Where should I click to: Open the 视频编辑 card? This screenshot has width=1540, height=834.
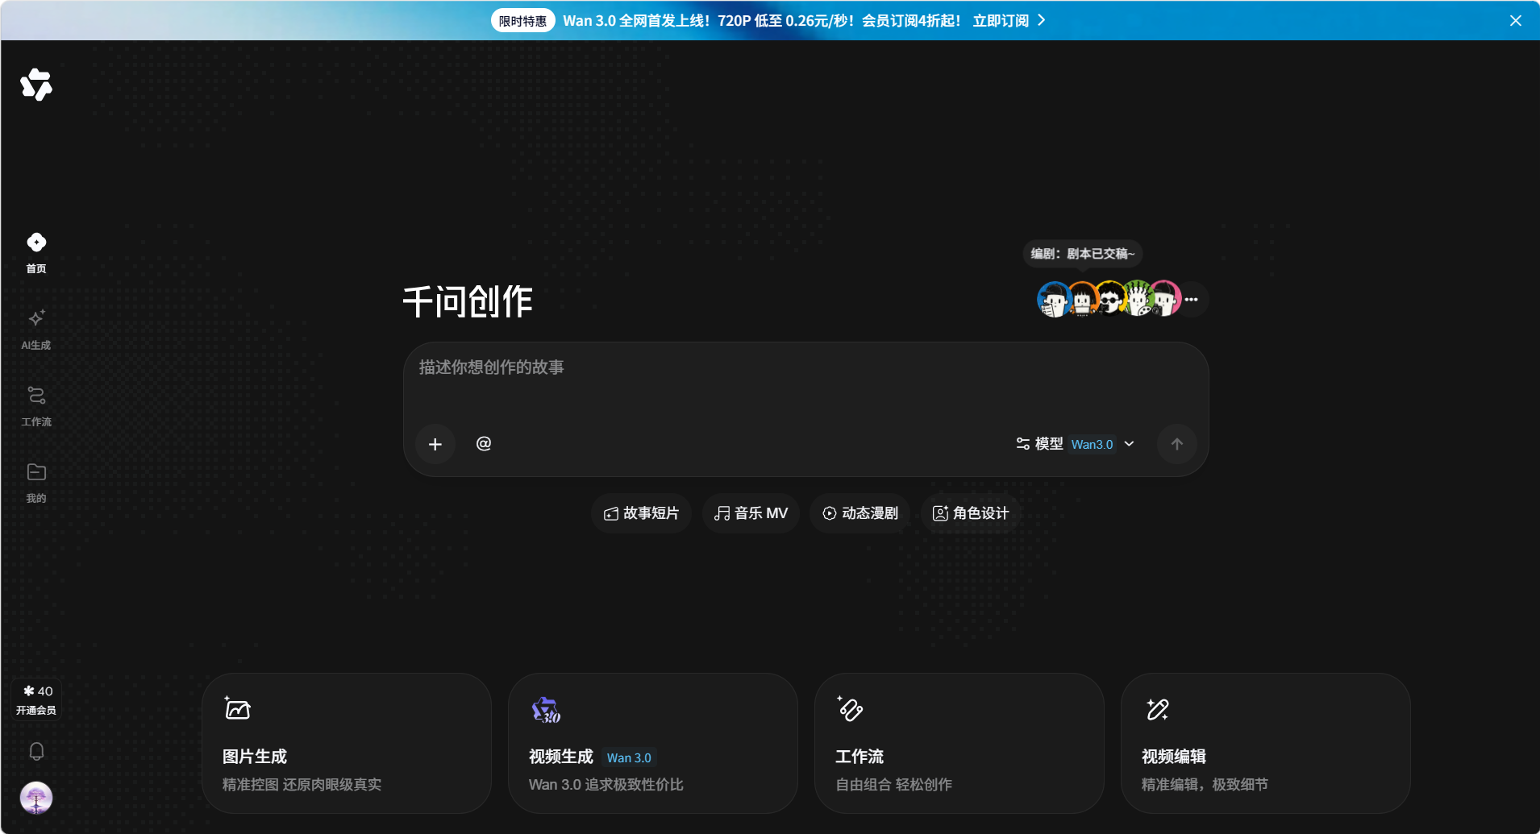1266,743
